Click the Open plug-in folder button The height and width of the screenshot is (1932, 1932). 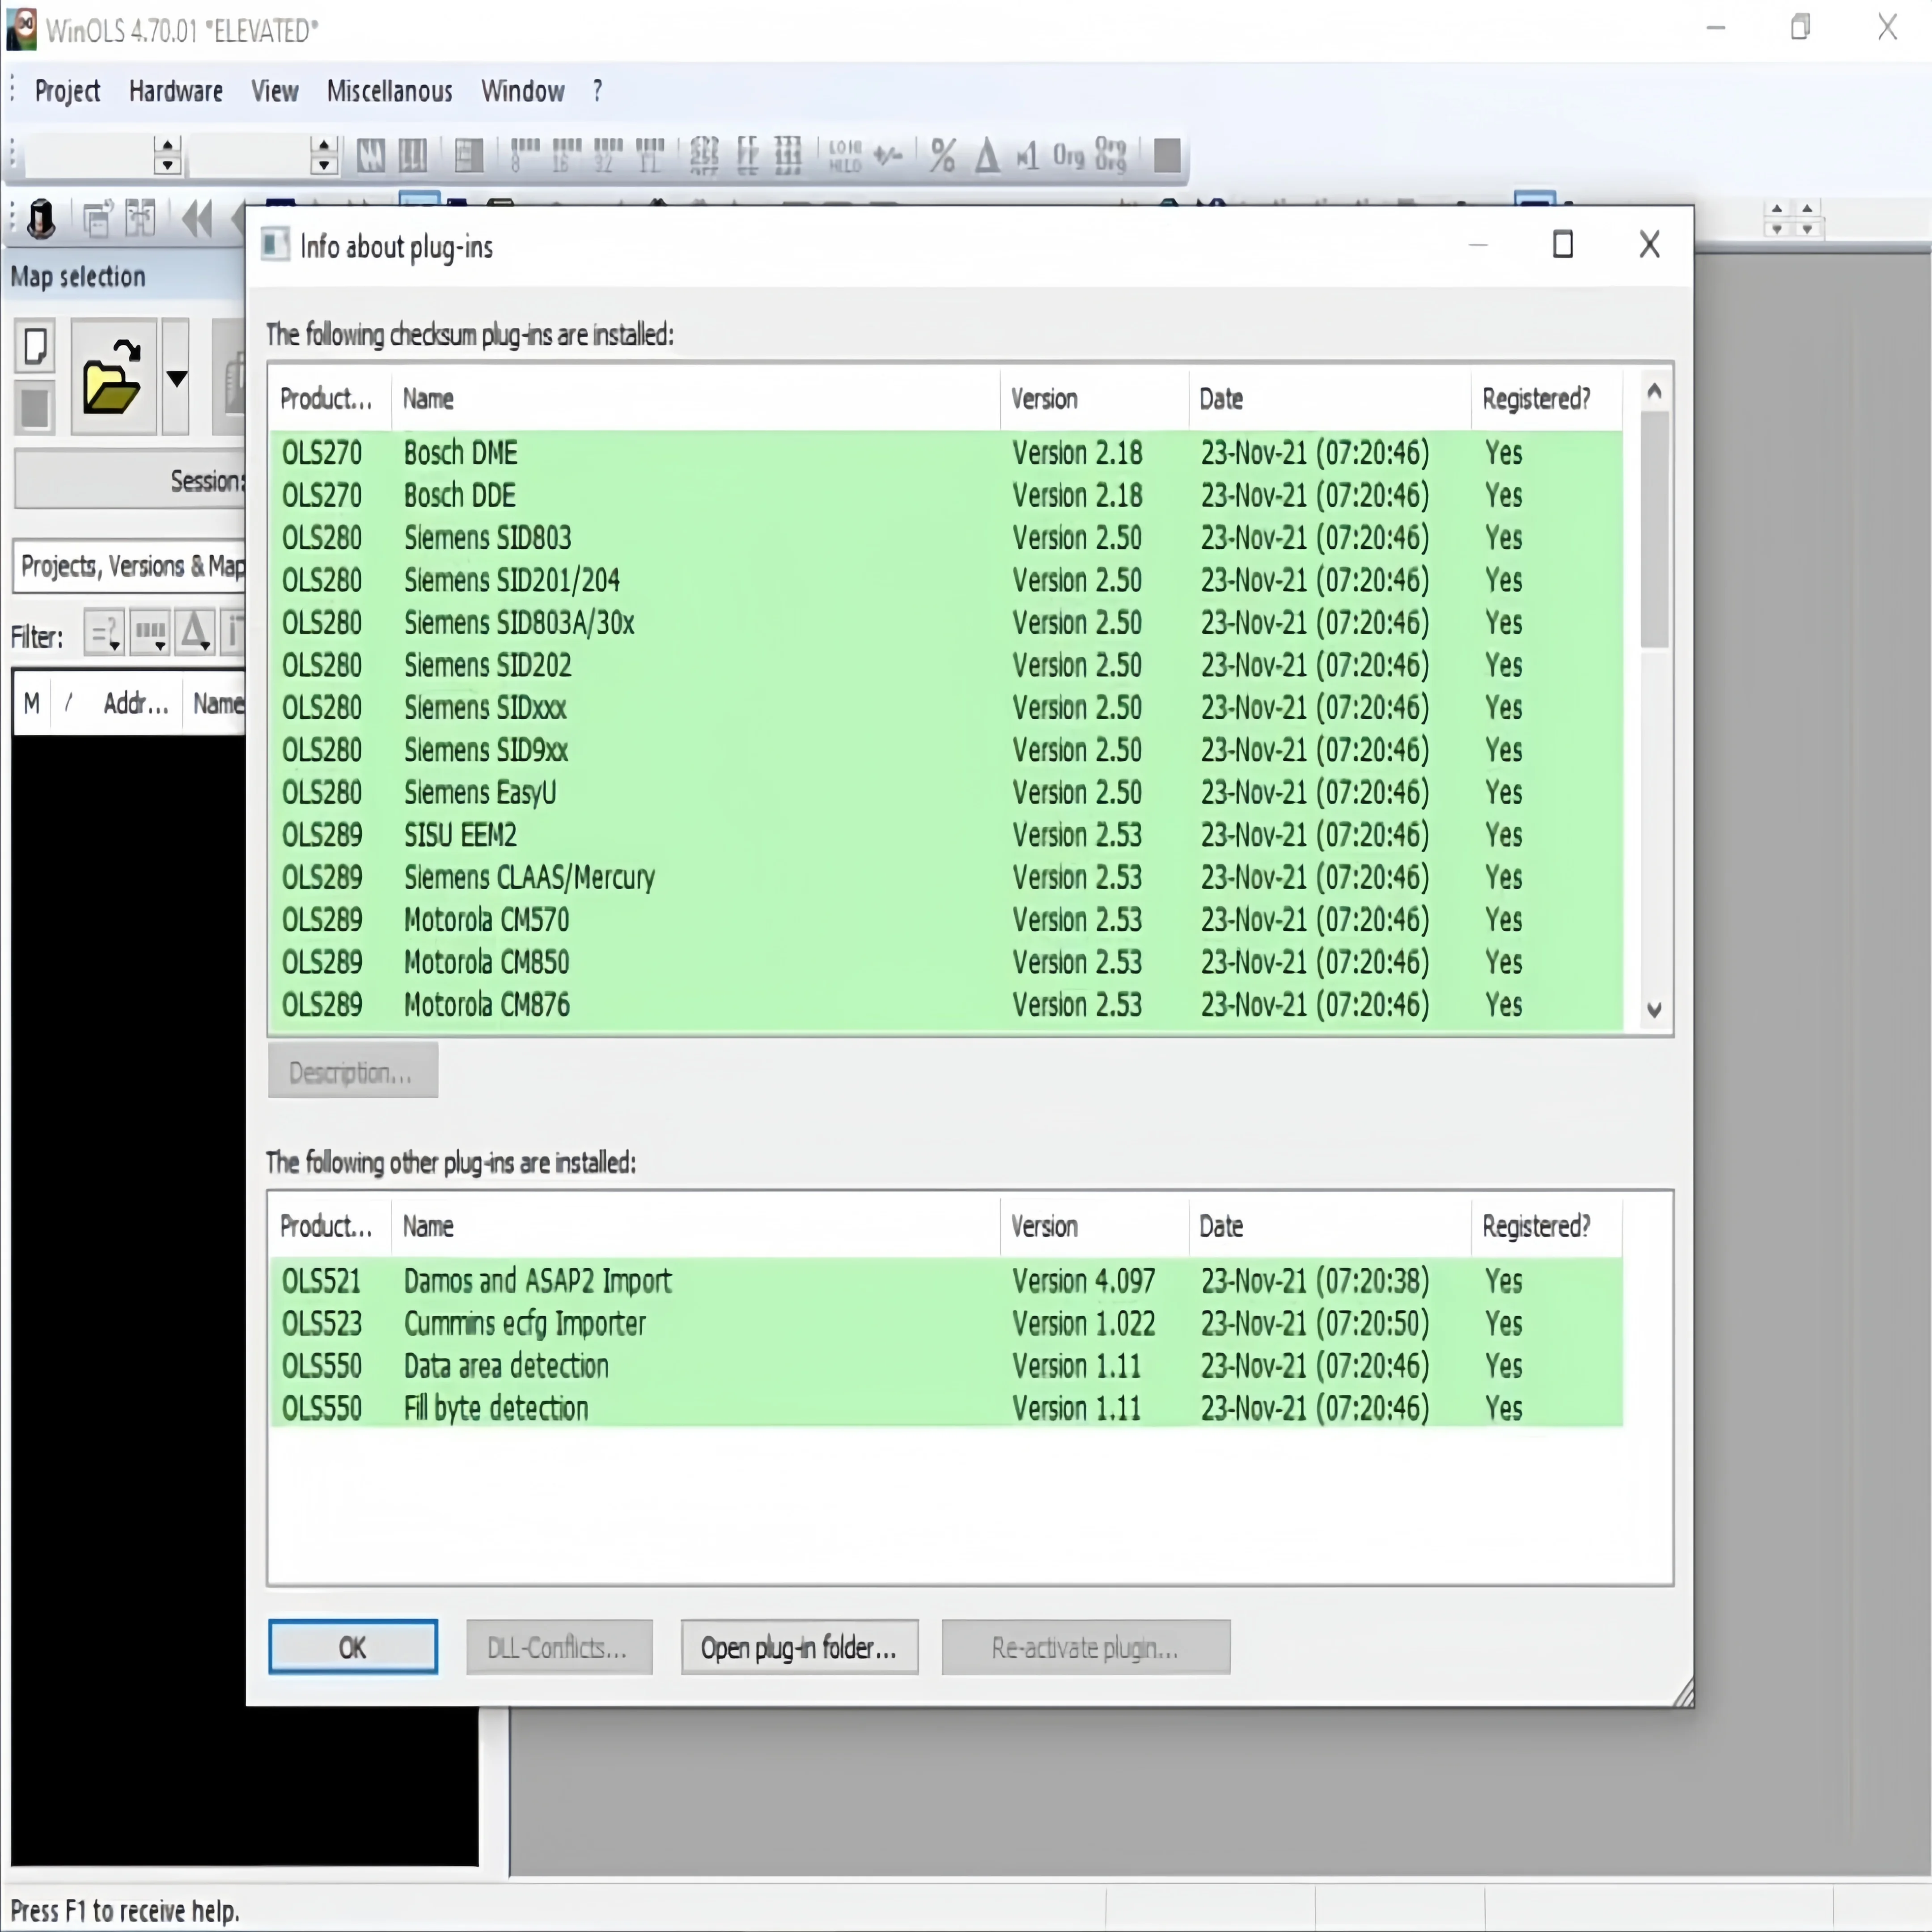coord(799,1647)
